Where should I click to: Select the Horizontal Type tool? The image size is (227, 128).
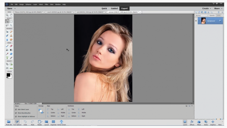tap(7, 58)
